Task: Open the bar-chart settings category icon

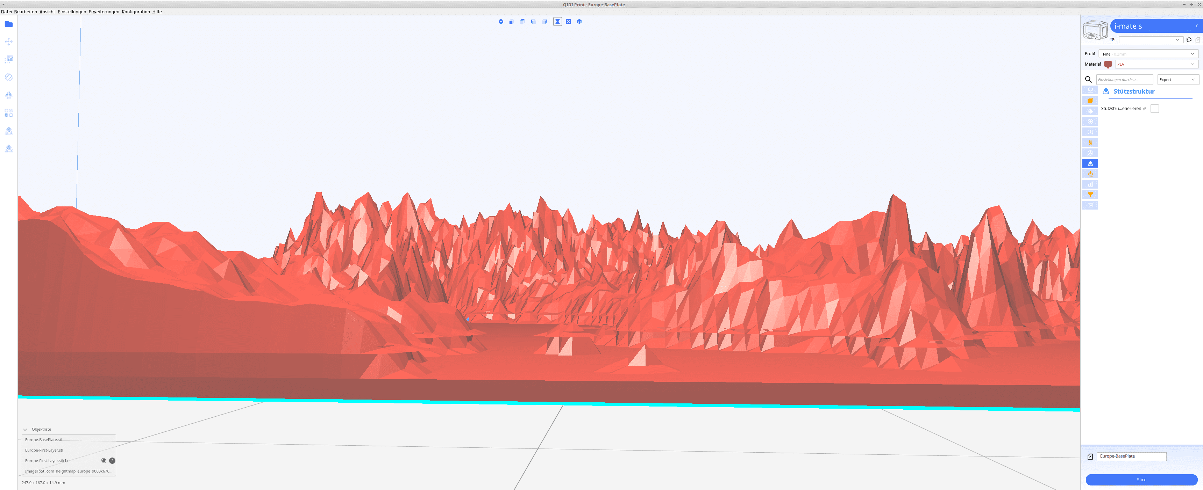Action: [x=1090, y=184]
